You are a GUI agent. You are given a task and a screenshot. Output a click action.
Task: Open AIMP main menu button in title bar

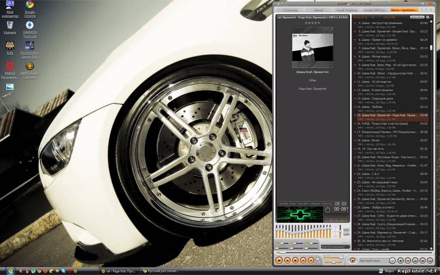pos(278,4)
